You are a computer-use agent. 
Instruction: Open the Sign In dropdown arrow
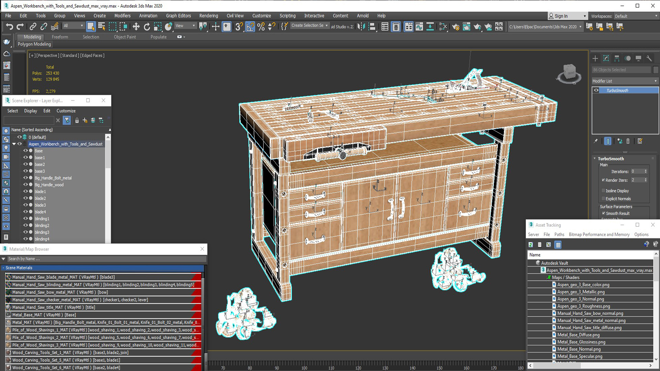click(x=584, y=16)
